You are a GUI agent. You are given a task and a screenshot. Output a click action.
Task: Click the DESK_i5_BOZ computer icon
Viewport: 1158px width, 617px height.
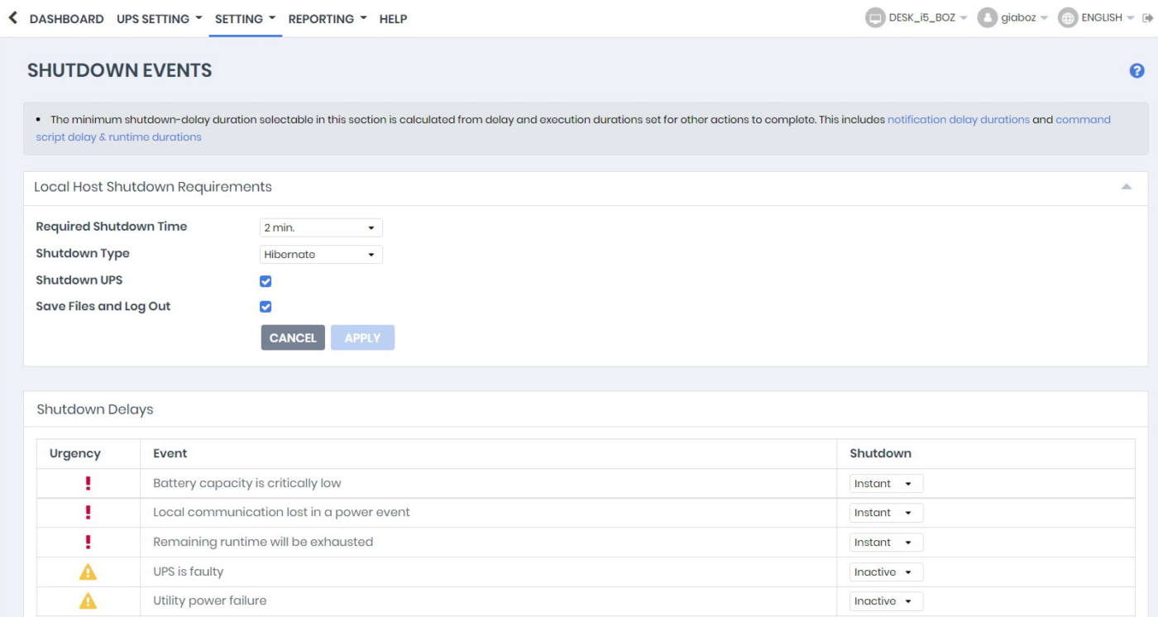point(874,18)
